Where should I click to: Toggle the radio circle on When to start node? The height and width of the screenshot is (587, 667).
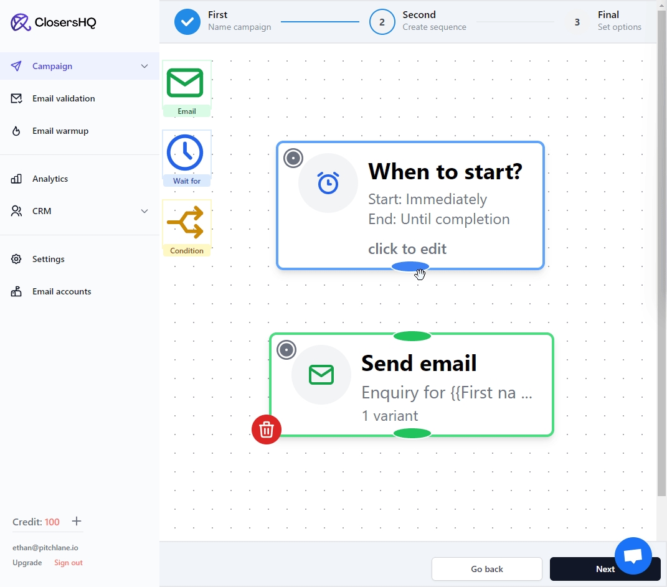coord(293,158)
